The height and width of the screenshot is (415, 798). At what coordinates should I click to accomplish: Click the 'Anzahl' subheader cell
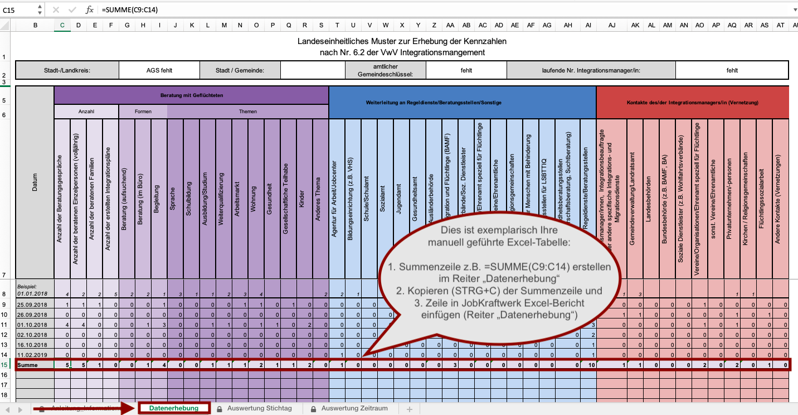click(x=86, y=112)
